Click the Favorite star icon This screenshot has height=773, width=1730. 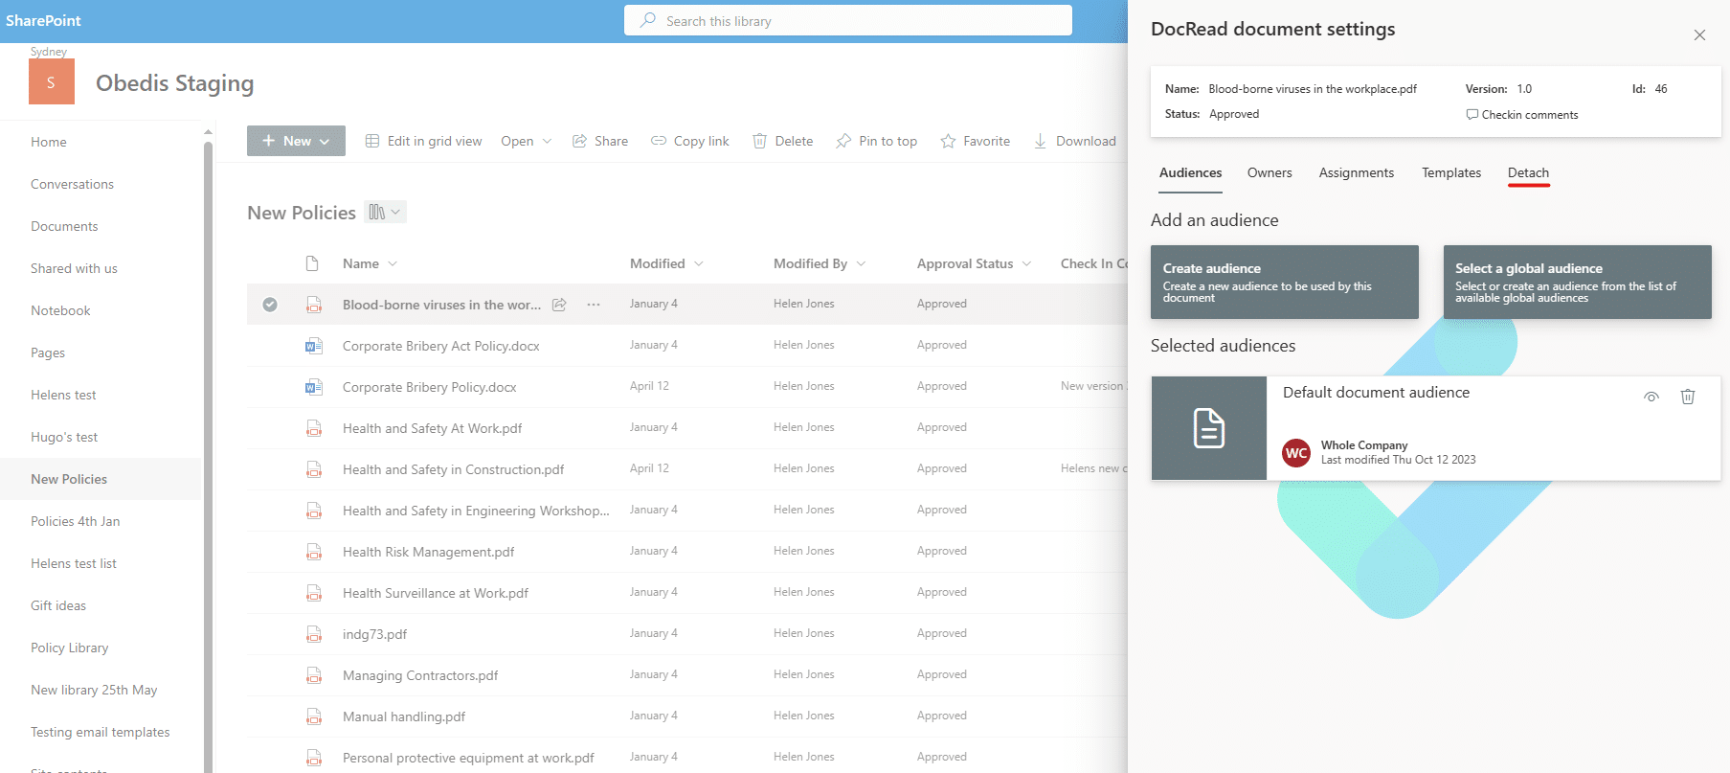pyautogui.click(x=948, y=141)
